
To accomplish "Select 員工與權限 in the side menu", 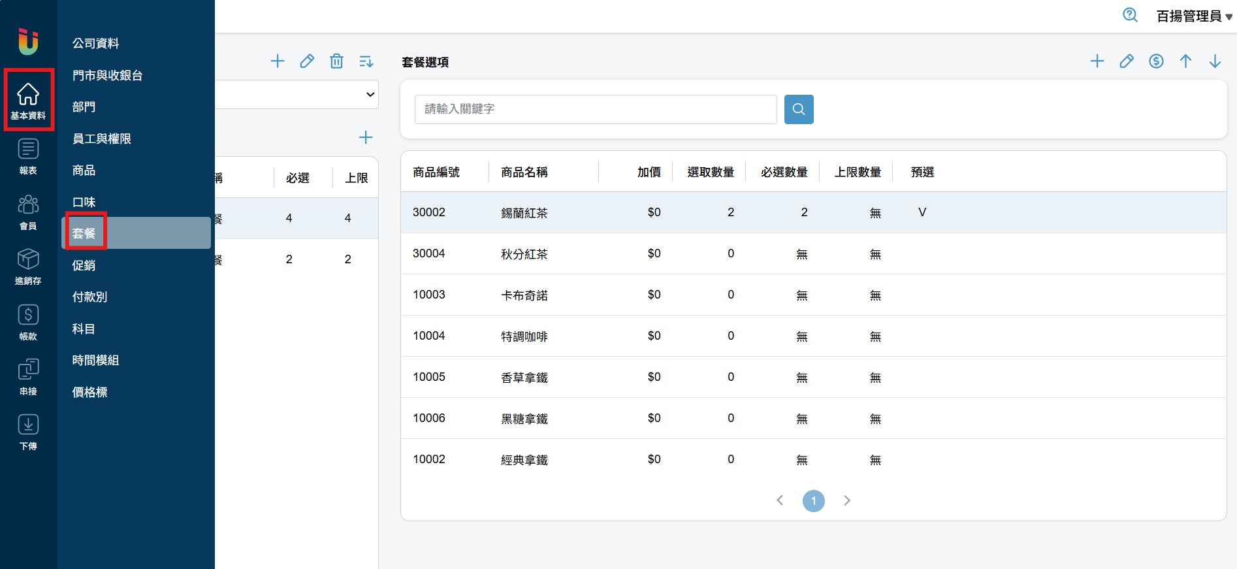I will pos(102,138).
